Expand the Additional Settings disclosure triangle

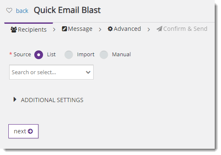tap(15, 100)
